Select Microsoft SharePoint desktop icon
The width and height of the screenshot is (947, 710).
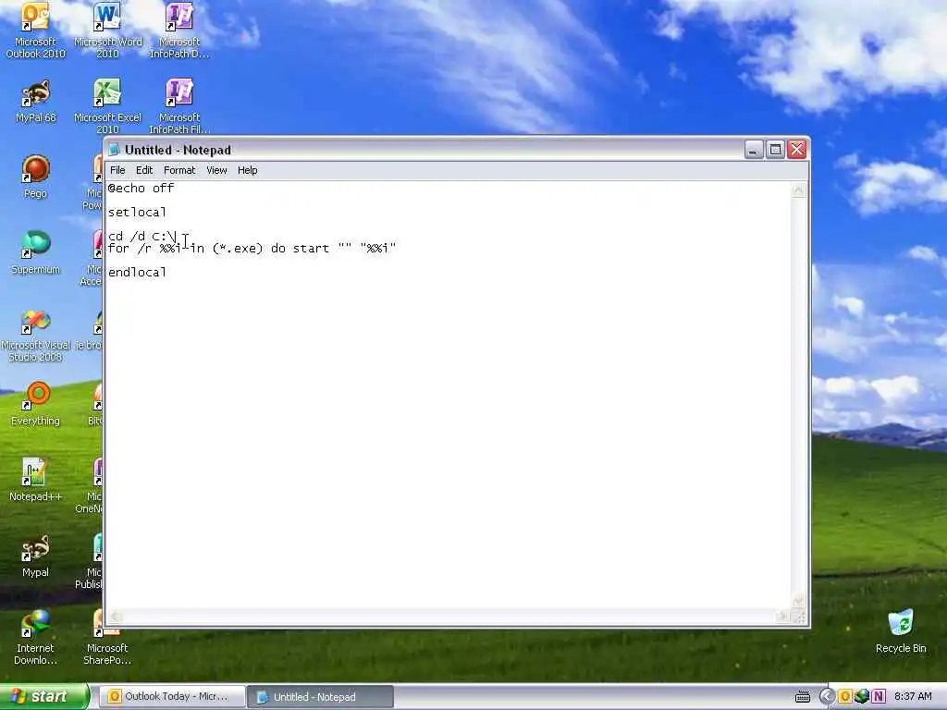pyautogui.click(x=107, y=638)
